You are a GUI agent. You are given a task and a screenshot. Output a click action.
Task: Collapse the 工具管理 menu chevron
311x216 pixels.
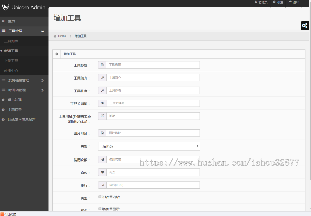pos(43,31)
